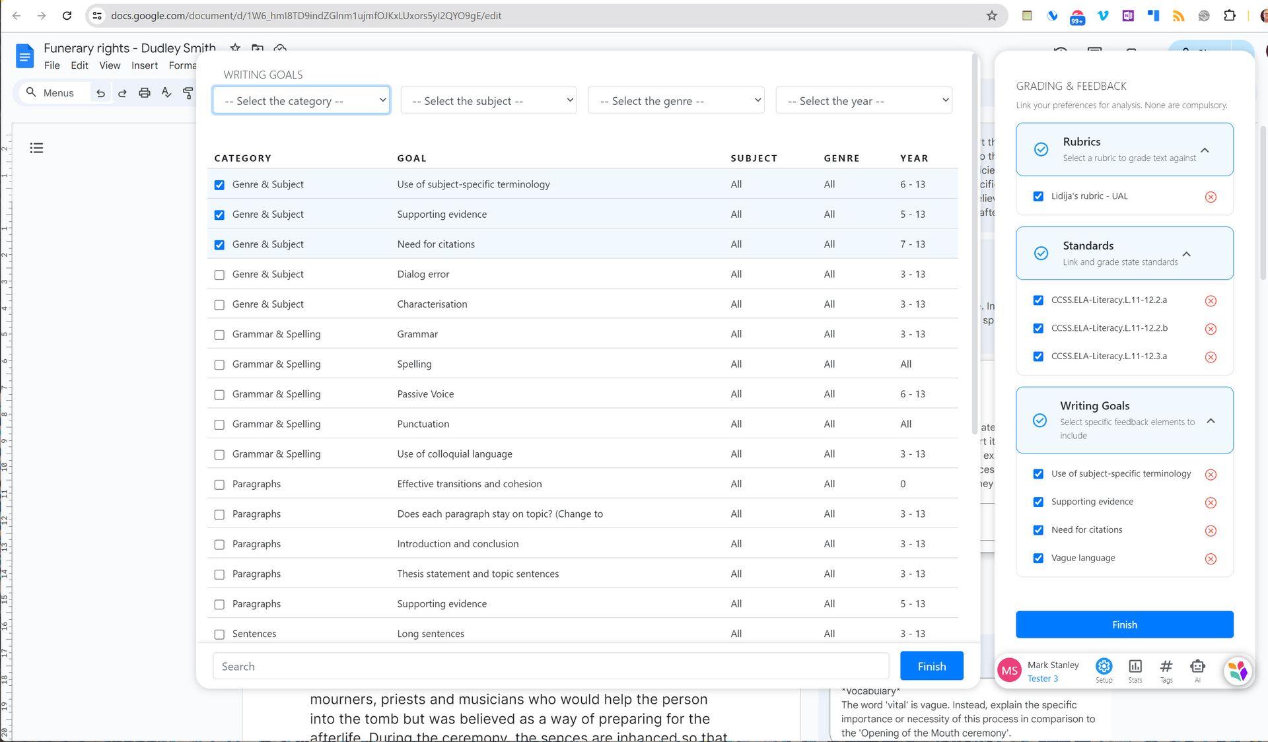
Task: Open the Select the category dropdown
Action: click(301, 100)
